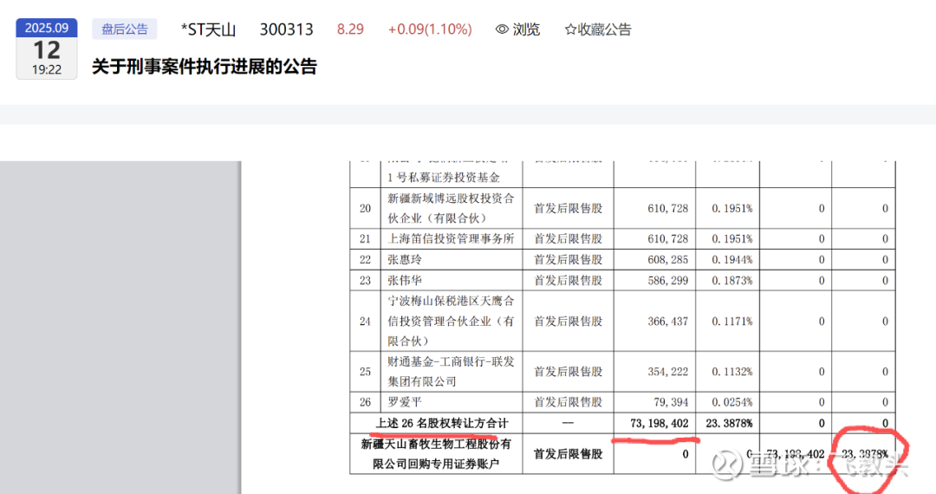Image resolution: width=936 pixels, height=494 pixels.
Task: Click 首发后限售股 in the 回购专用证券账户 row
Action: point(568,454)
